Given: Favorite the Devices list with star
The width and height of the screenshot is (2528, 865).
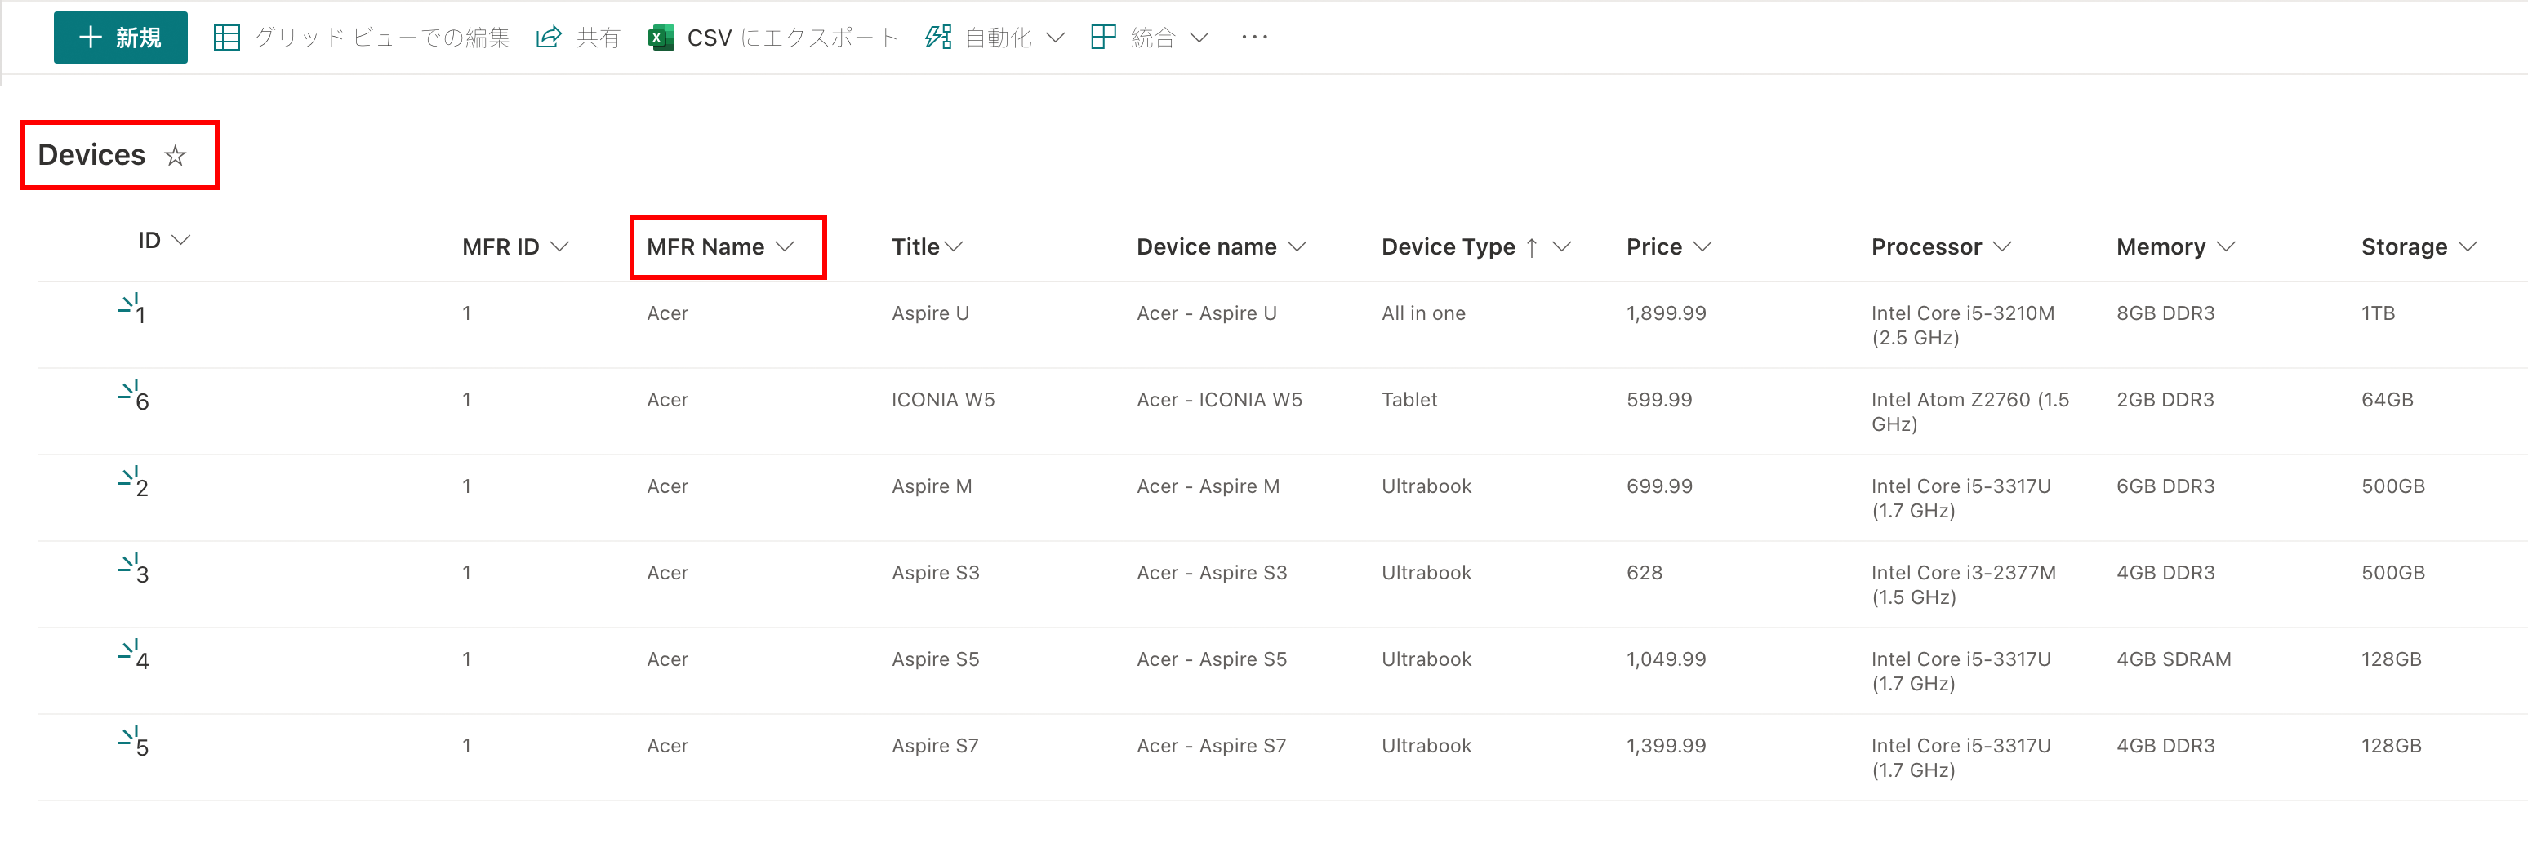Looking at the screenshot, I should (176, 155).
